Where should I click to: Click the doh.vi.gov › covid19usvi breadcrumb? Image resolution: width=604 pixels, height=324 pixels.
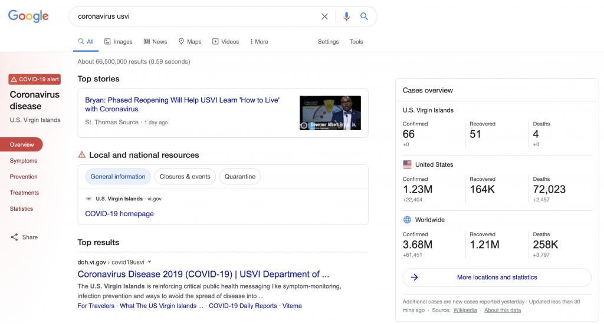[111, 262]
